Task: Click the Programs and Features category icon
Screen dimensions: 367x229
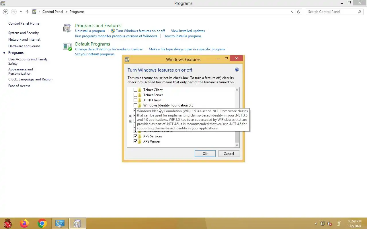Action: click(67, 28)
